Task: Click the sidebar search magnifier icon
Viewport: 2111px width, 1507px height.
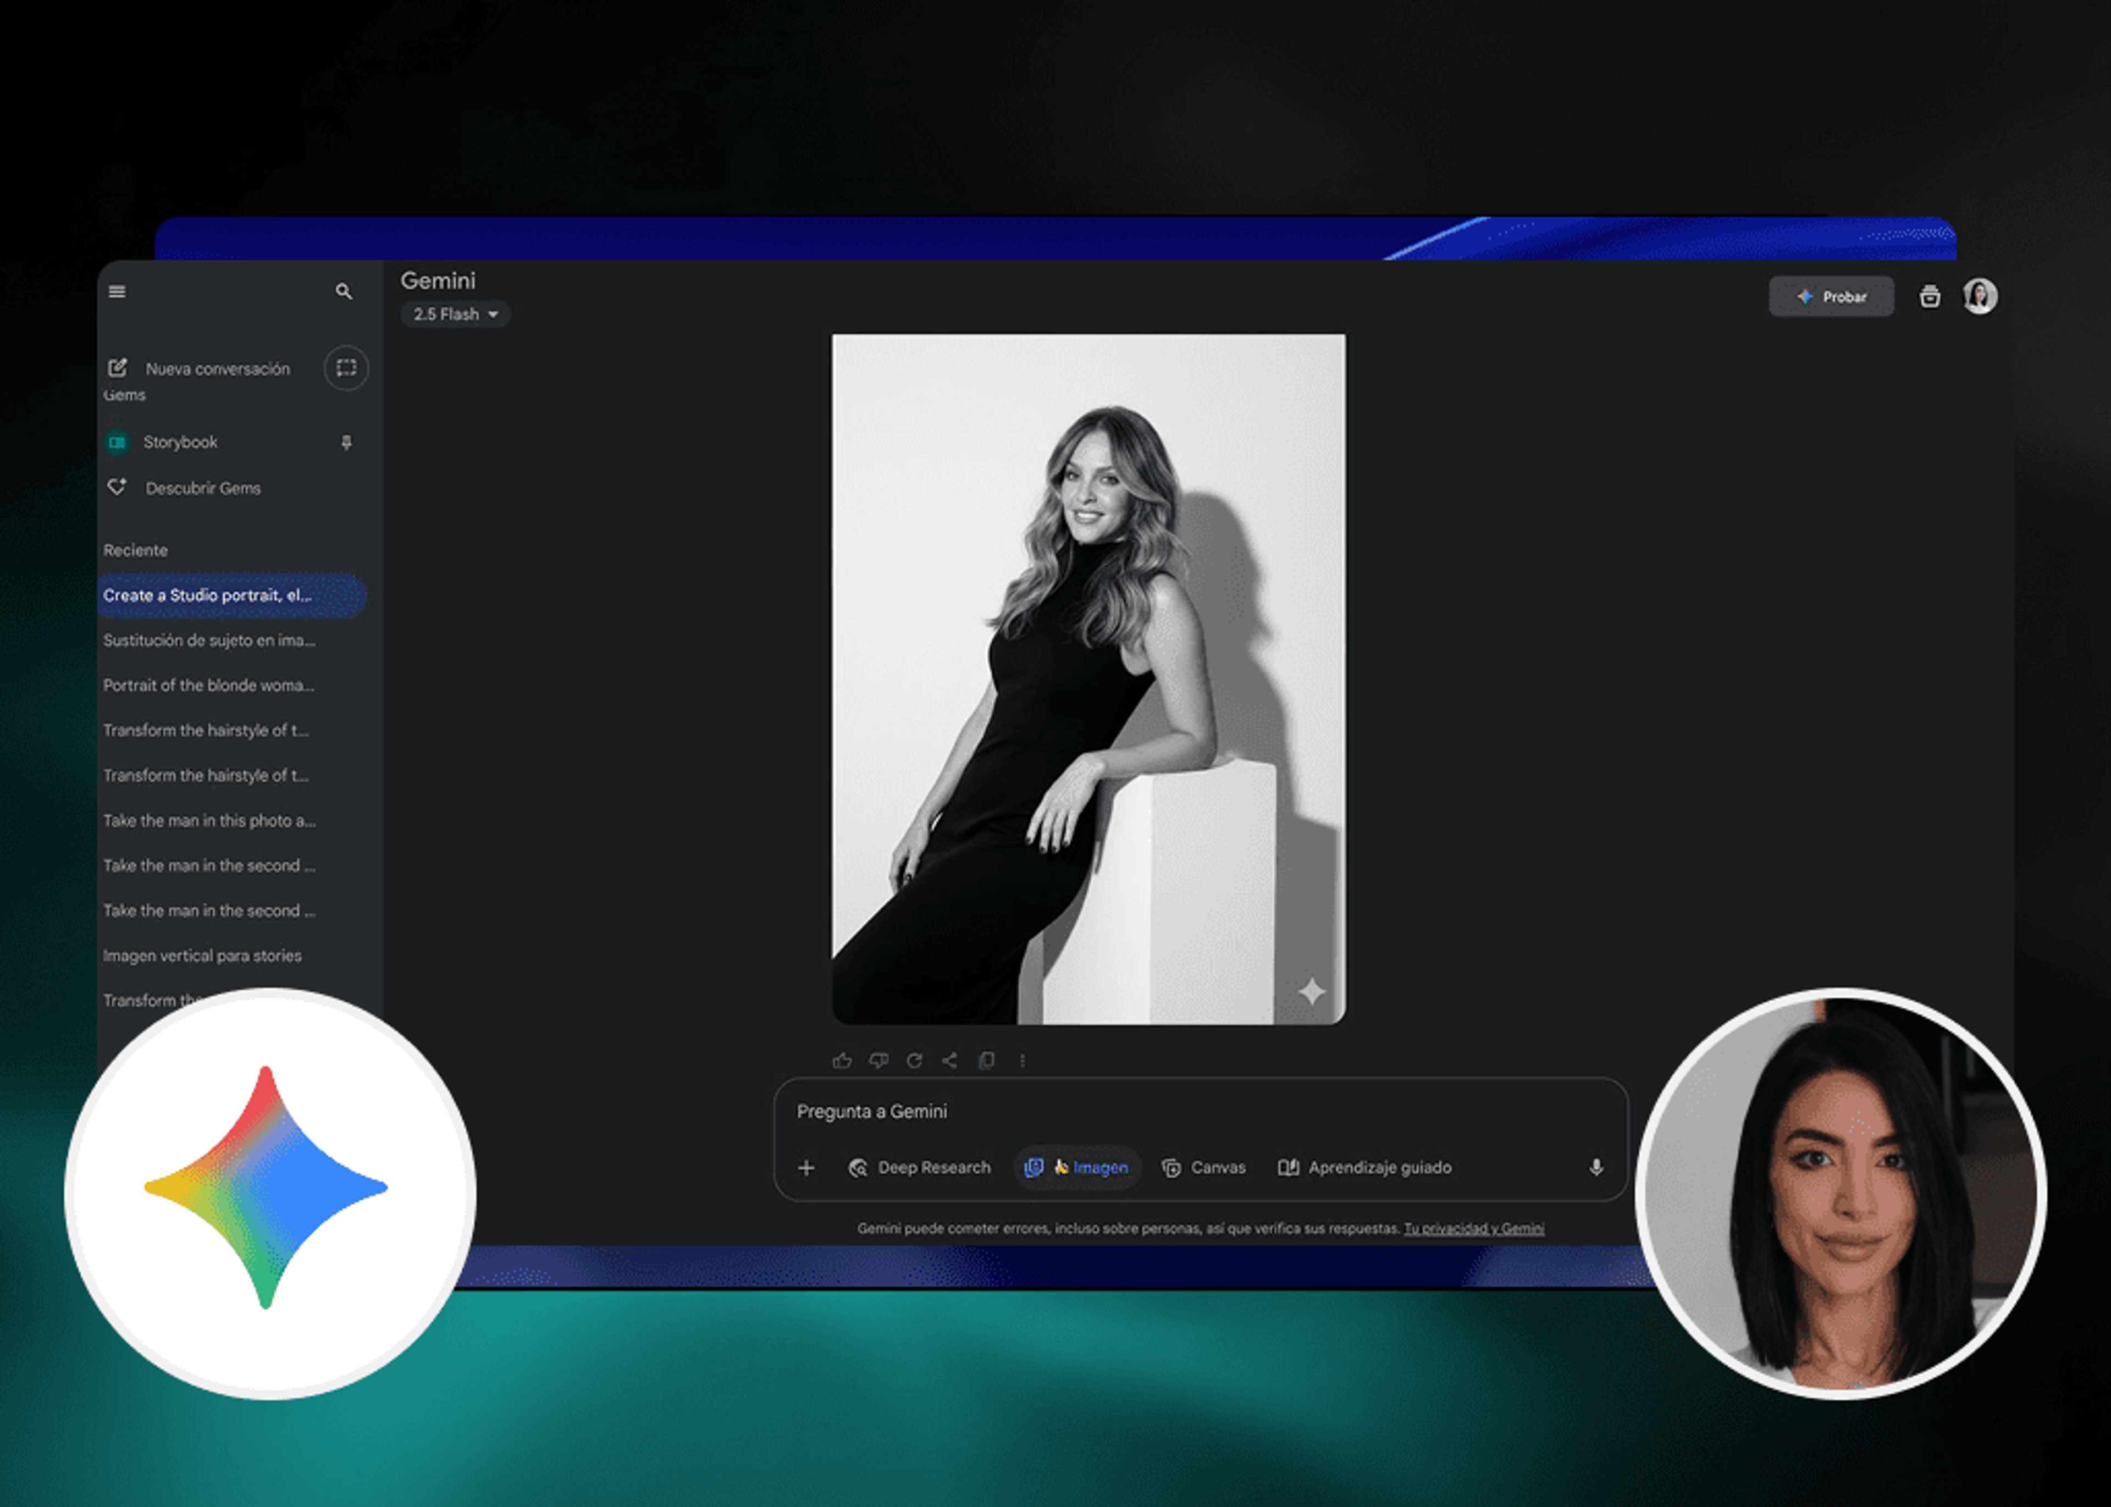Action: (x=344, y=291)
